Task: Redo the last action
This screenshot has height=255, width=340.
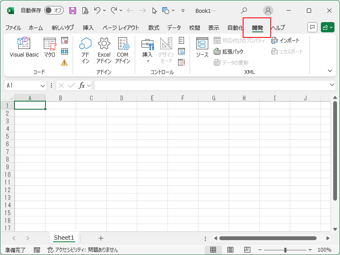Action: pyautogui.click(x=114, y=10)
